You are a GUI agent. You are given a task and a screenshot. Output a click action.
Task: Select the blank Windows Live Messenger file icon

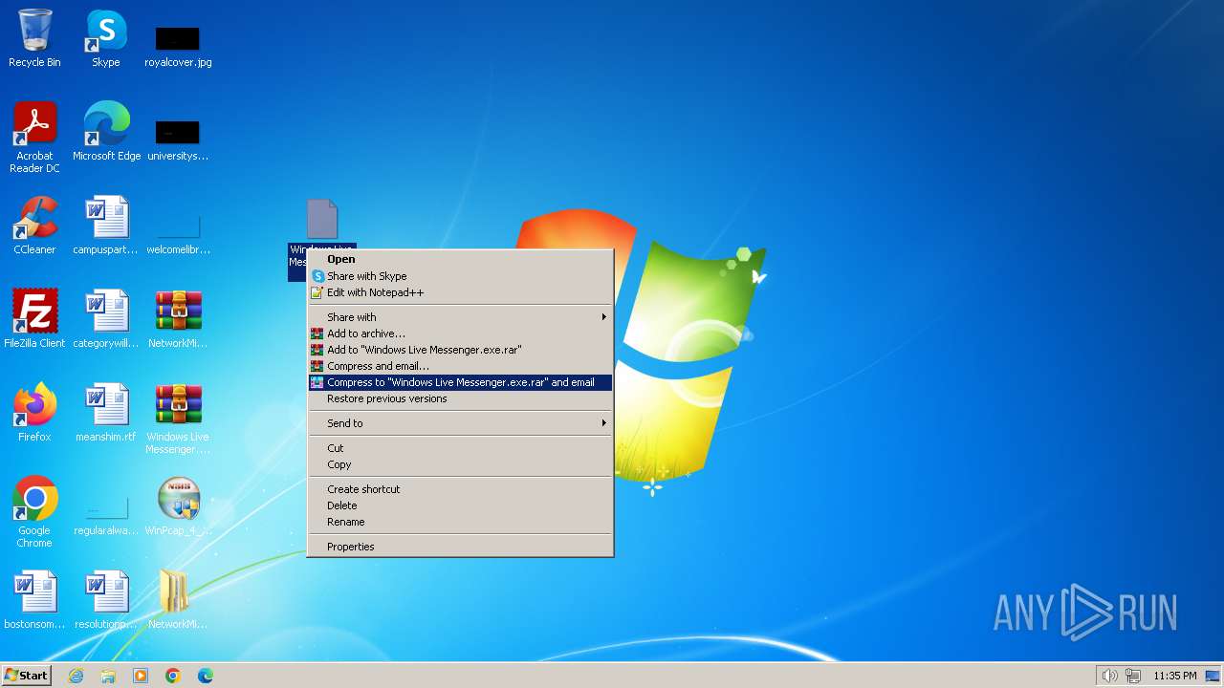322,220
